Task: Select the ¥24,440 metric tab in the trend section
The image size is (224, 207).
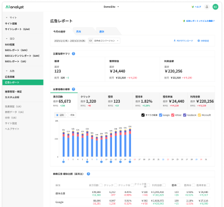Action: coord(174,101)
